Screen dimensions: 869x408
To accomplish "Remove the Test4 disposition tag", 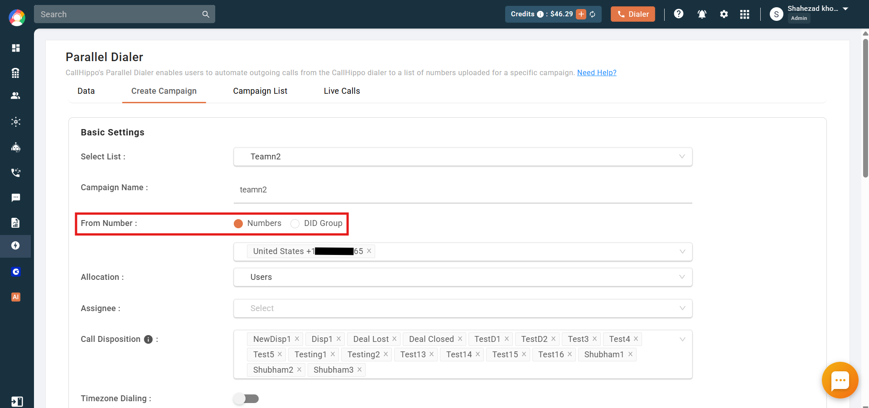I will (636, 339).
